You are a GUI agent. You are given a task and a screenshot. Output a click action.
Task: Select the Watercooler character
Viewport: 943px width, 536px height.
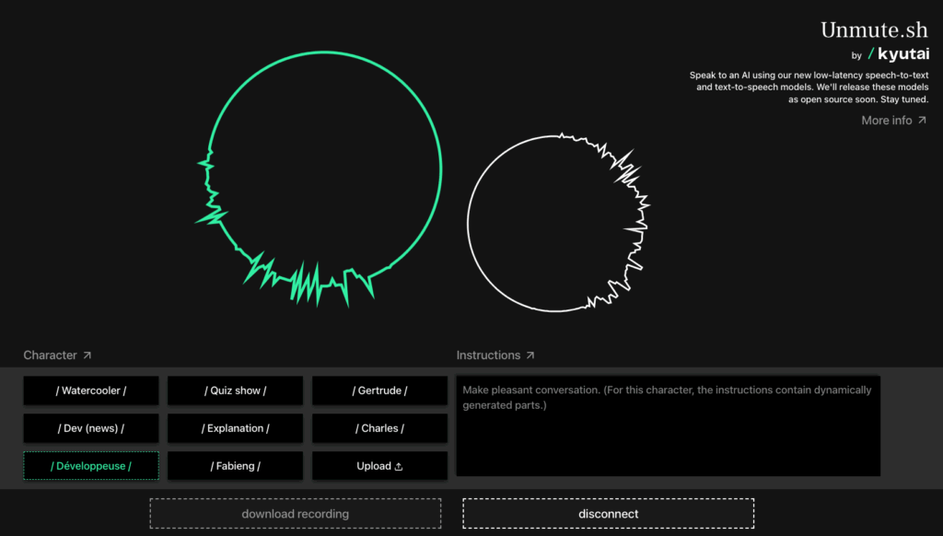tap(90, 390)
